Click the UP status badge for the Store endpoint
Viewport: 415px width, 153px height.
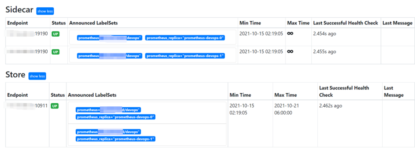pyautogui.click(x=55, y=106)
